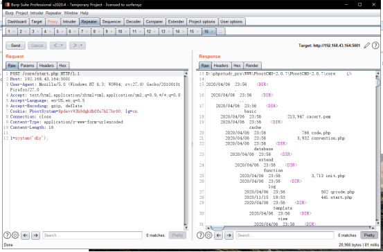Go back to previous request in history
383x252 pixels.
(55, 46)
